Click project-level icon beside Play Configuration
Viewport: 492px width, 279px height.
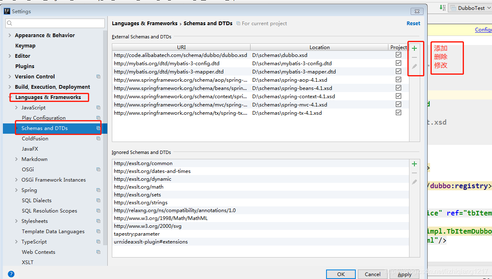click(98, 118)
